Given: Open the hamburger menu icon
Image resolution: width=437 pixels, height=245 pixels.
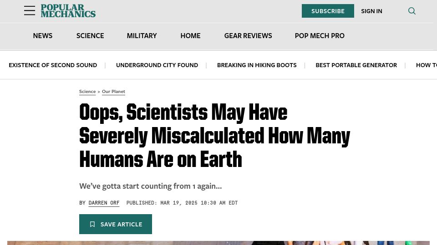Looking at the screenshot, I should [x=29, y=10].
